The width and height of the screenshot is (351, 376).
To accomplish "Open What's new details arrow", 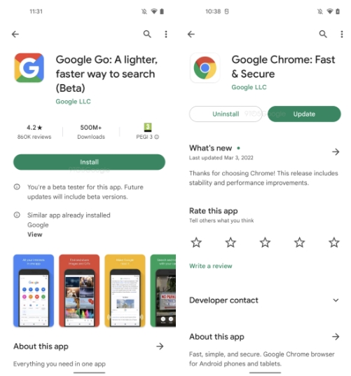I will [336, 152].
